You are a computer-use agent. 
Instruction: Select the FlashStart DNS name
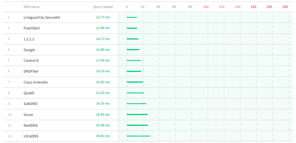click(x=32, y=28)
